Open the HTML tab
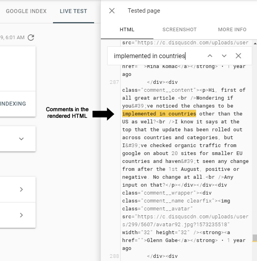 (x=127, y=30)
